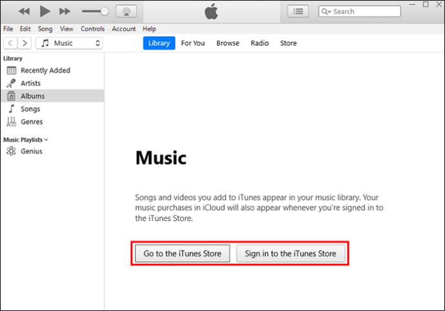
Task: Open the Controls menu
Action: tap(92, 28)
